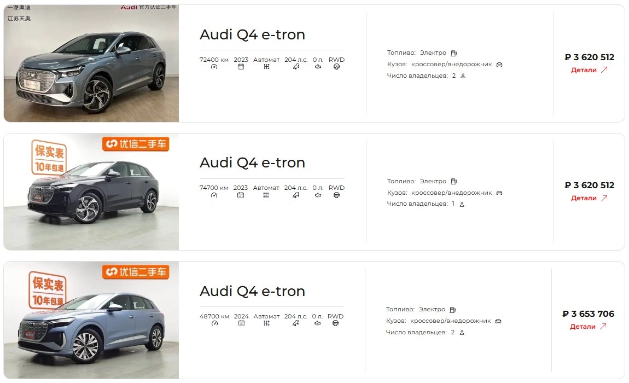Click the speedometer icon under 72400 км

tap(214, 67)
